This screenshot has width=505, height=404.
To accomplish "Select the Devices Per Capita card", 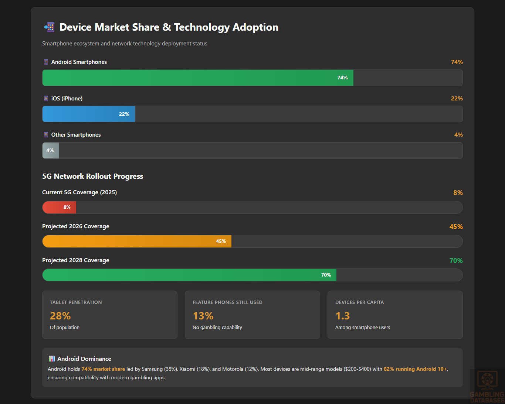I will coord(395,315).
